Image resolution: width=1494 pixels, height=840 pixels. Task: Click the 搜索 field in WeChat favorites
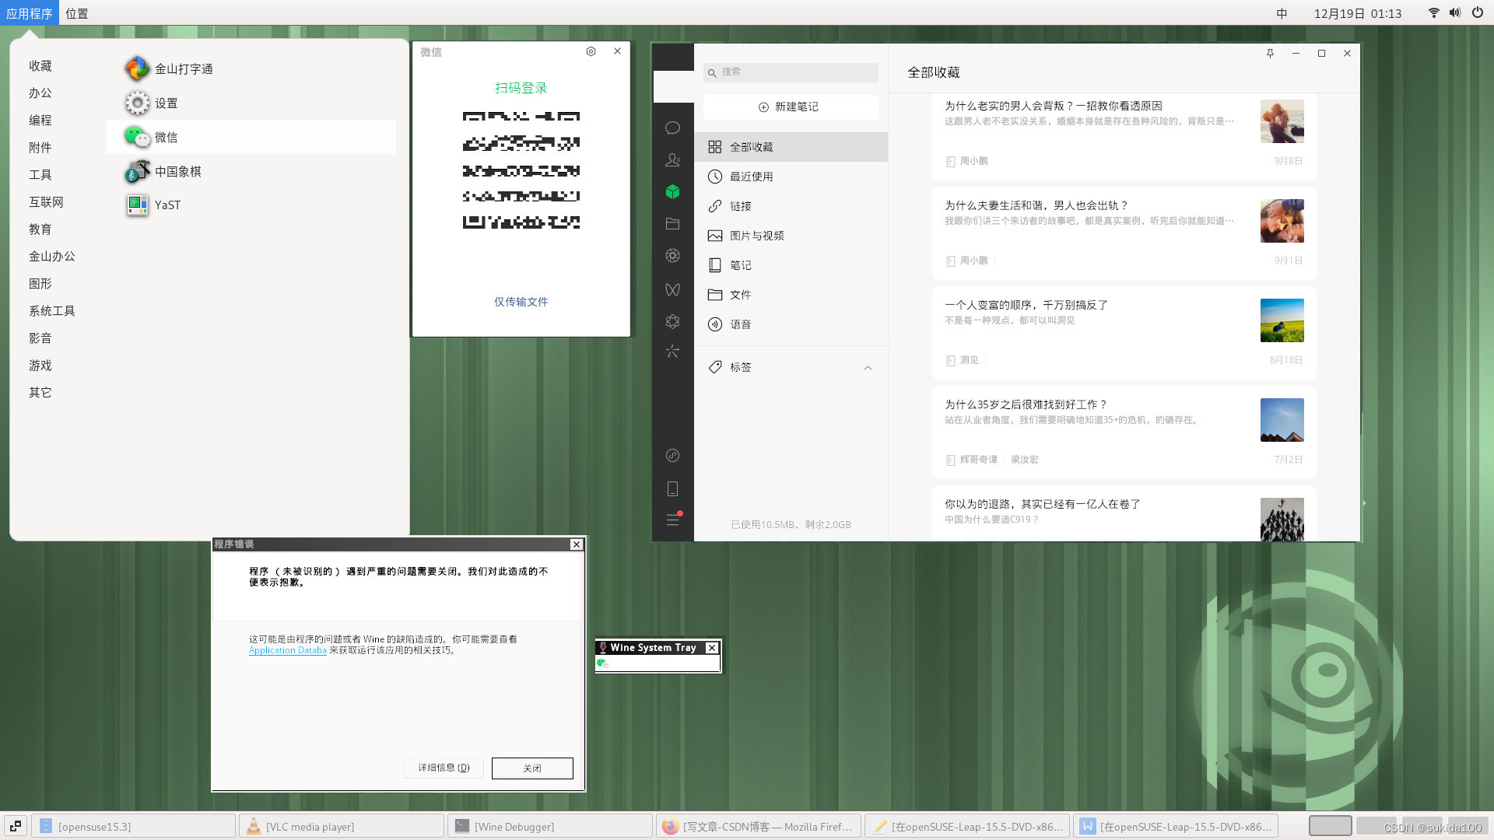tap(791, 72)
